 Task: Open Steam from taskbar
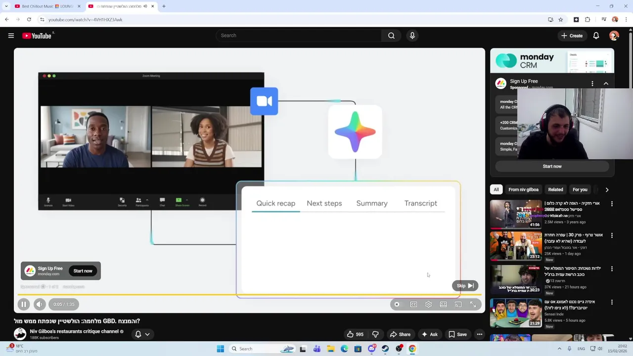[x=385, y=349]
